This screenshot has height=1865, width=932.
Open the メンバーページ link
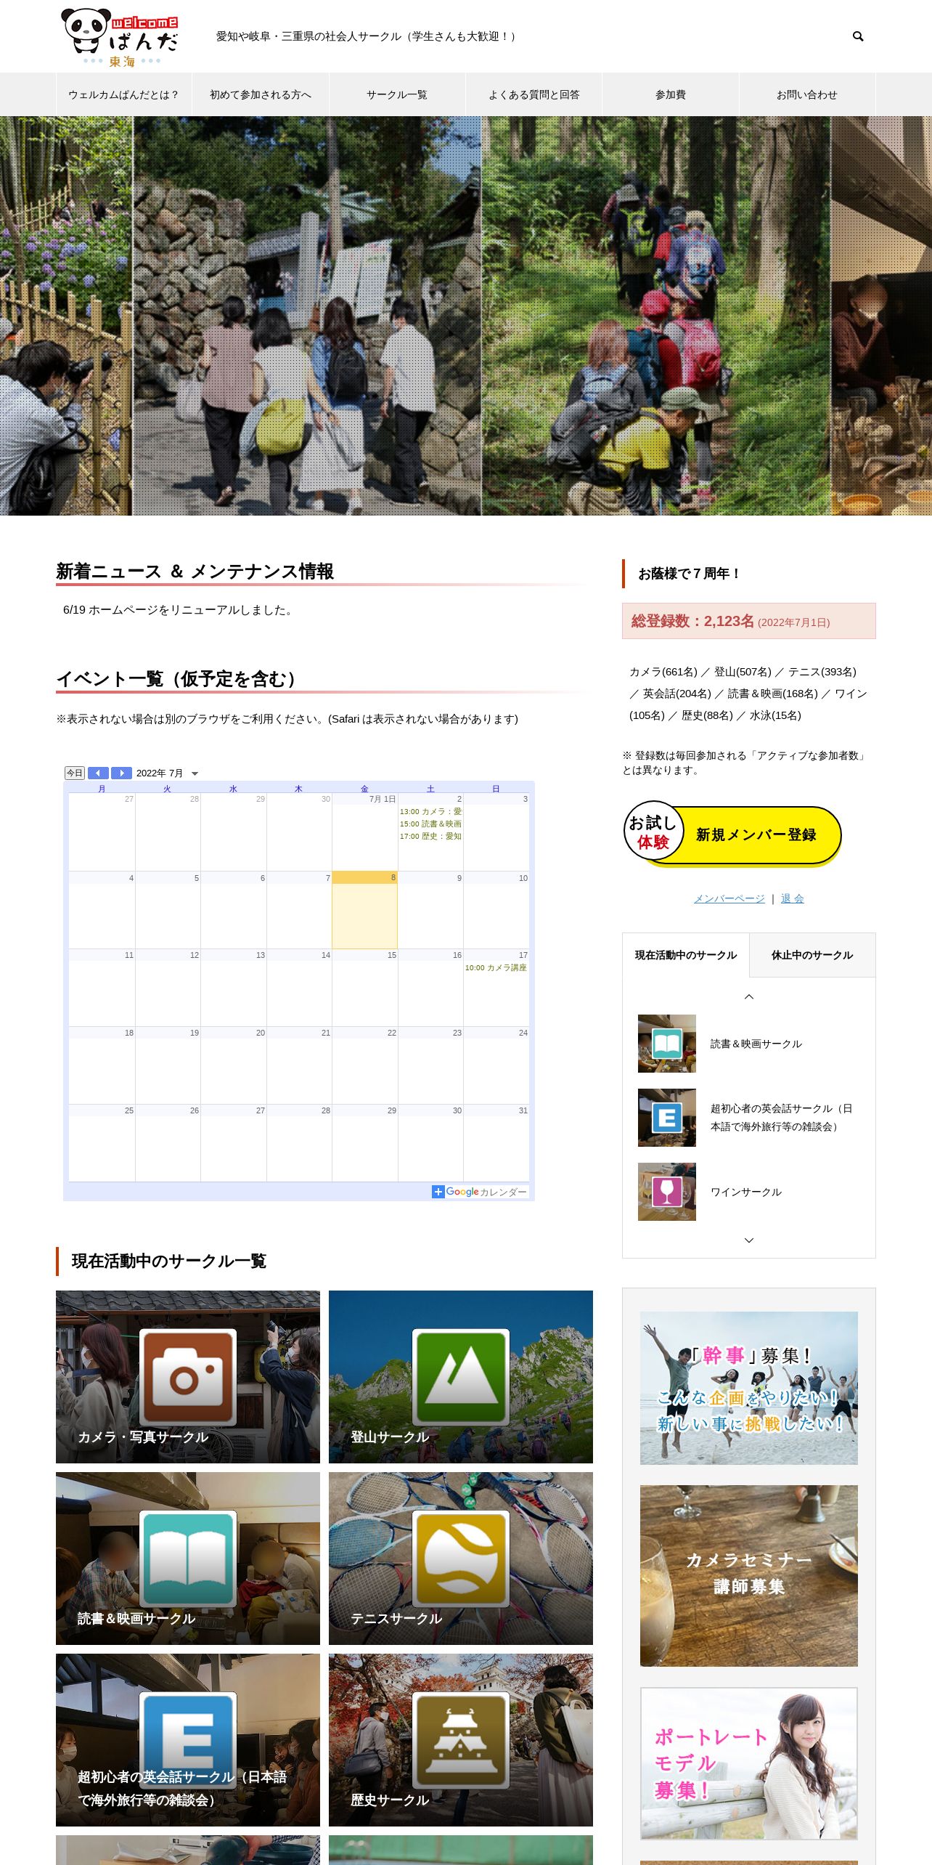pos(729,898)
